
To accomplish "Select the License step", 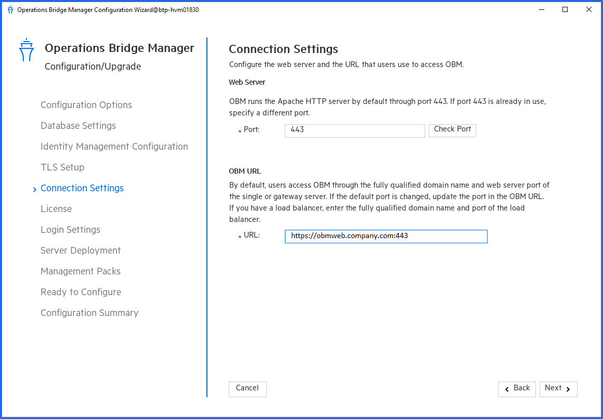I will 56,209.
